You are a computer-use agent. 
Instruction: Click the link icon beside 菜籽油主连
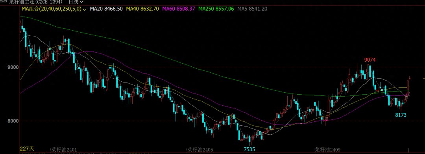(x=4, y=2)
